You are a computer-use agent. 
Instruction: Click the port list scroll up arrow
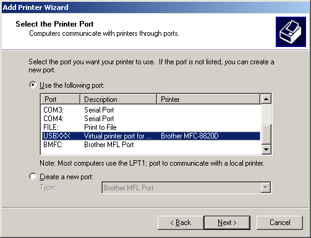[266, 99]
